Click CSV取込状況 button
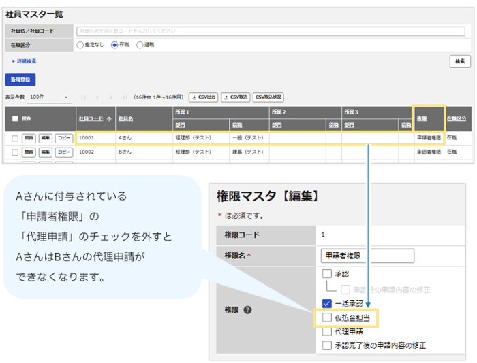The width and height of the screenshot is (477, 363). click(268, 97)
